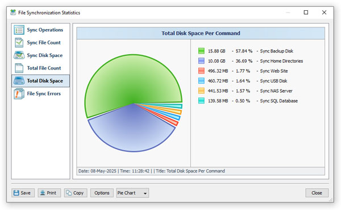Click the Total Disk Space drive icon
The width and height of the screenshot is (341, 210).
pos(19,81)
